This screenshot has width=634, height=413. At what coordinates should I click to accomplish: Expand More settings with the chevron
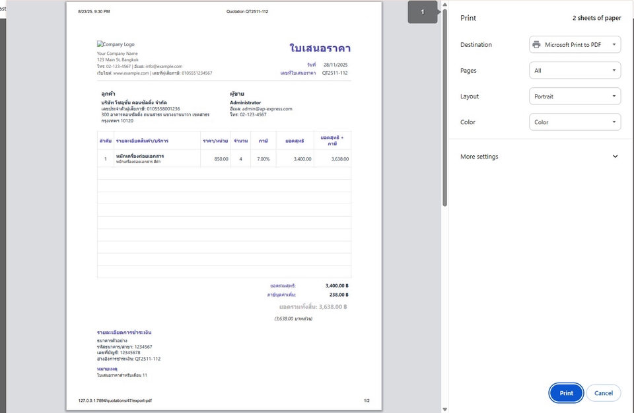615,157
